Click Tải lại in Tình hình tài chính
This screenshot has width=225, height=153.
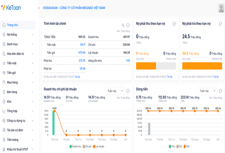[77, 77]
